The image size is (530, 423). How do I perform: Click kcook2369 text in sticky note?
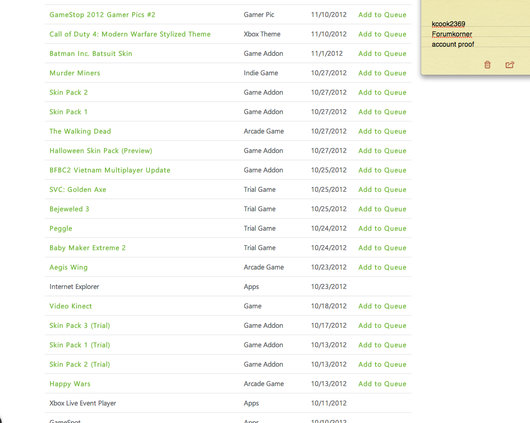tap(448, 24)
